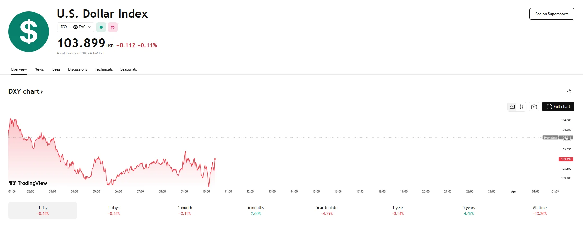
Task: Click the red 103.899 current price label
Action: (x=566, y=159)
